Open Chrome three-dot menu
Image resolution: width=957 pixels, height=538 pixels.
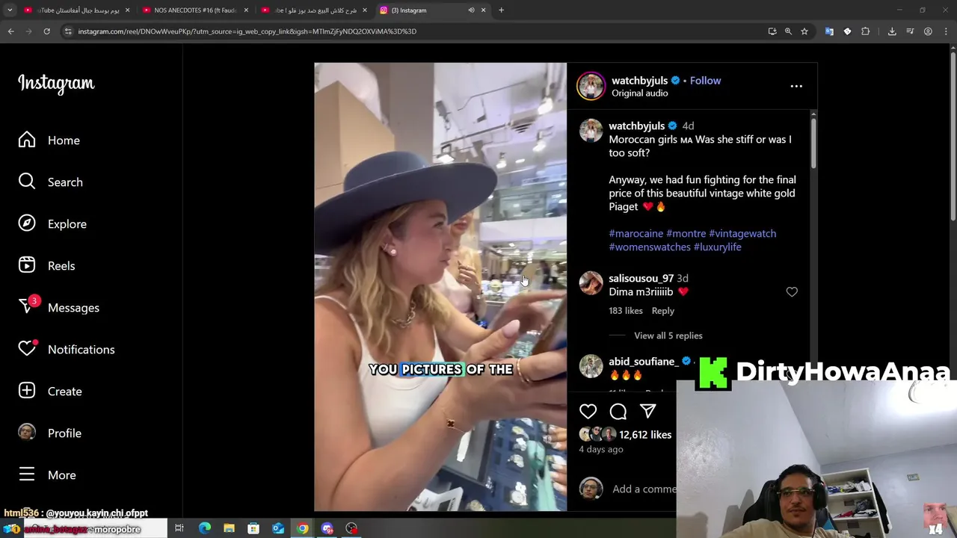946,31
